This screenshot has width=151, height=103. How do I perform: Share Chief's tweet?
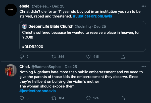[122, 98]
